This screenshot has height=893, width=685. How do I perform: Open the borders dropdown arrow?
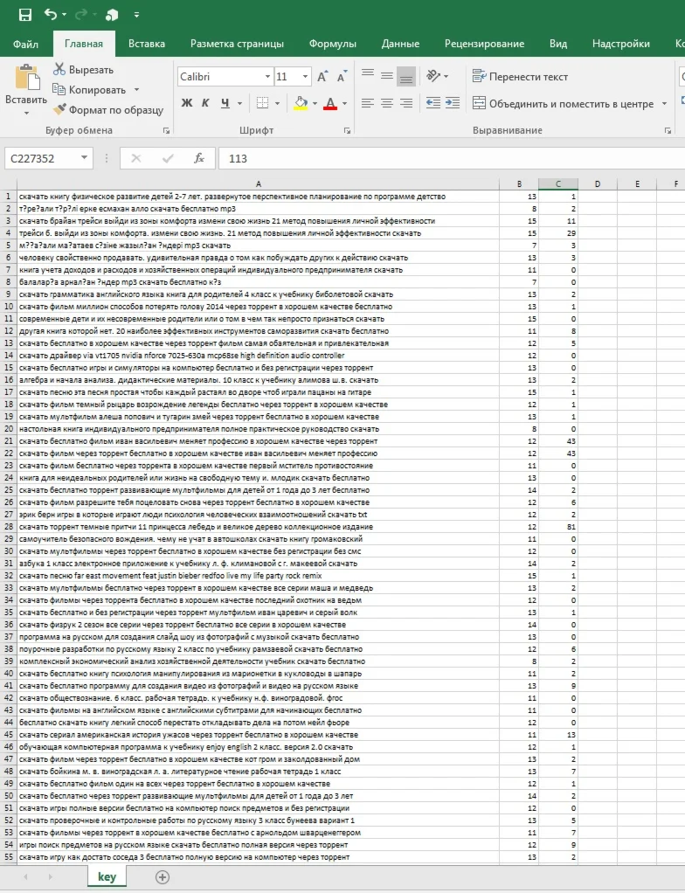tap(277, 104)
